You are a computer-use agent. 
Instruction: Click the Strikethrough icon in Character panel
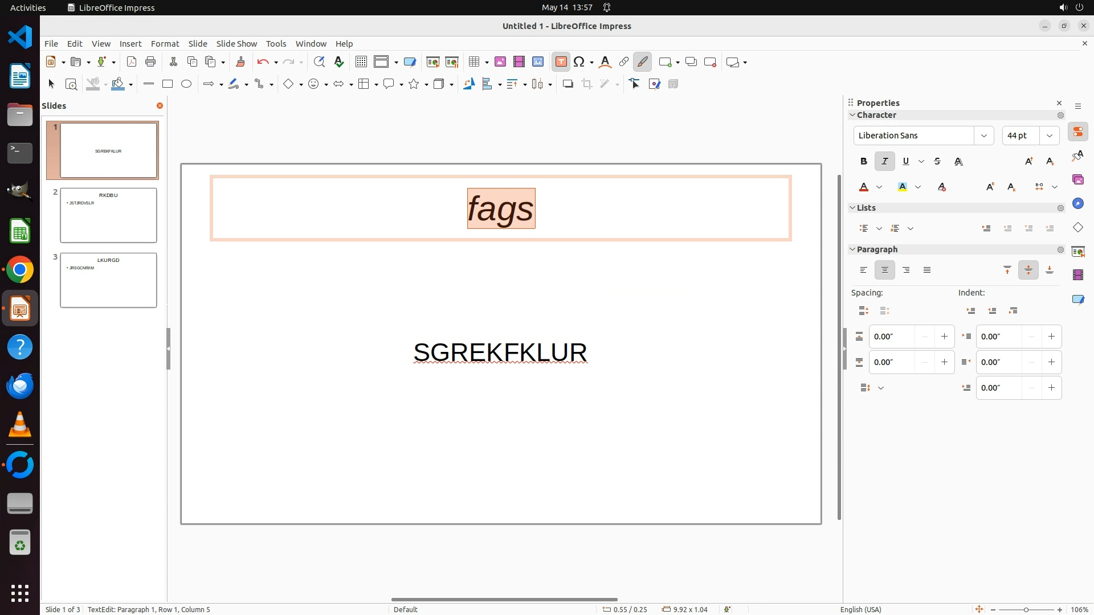pos(937,162)
